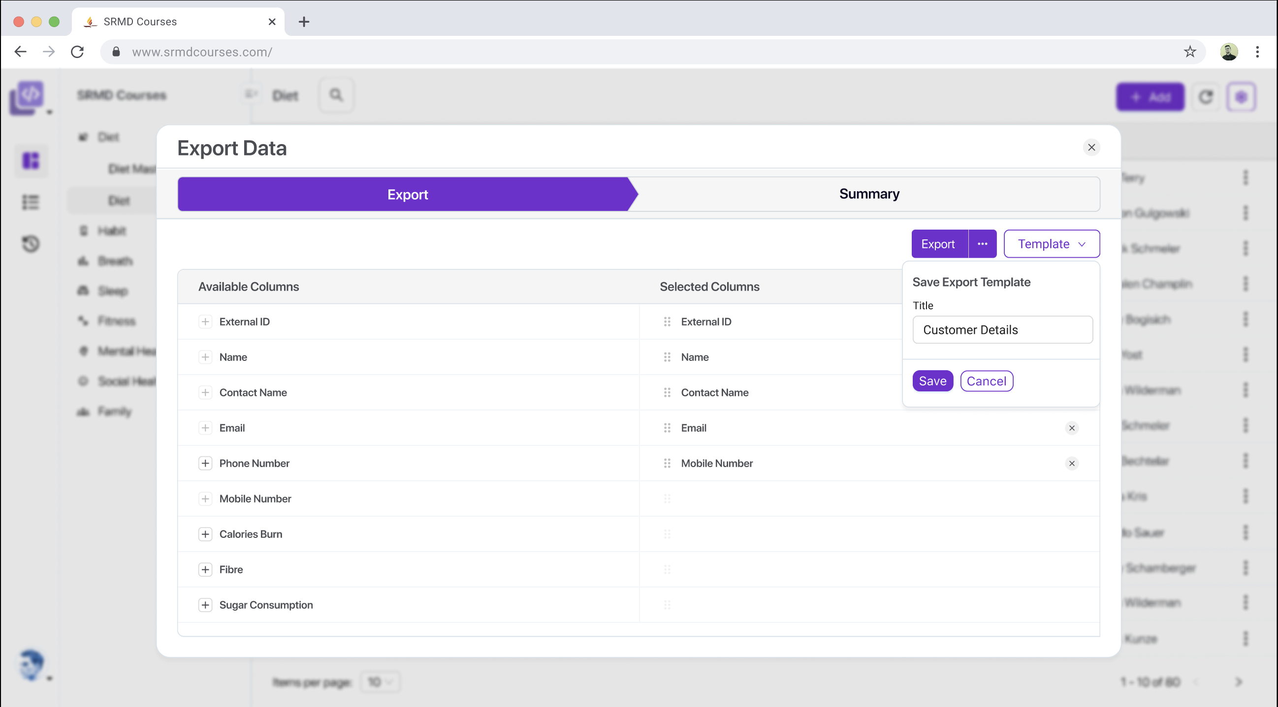
Task: Click the drag handle beside External ID
Action: [x=667, y=322]
